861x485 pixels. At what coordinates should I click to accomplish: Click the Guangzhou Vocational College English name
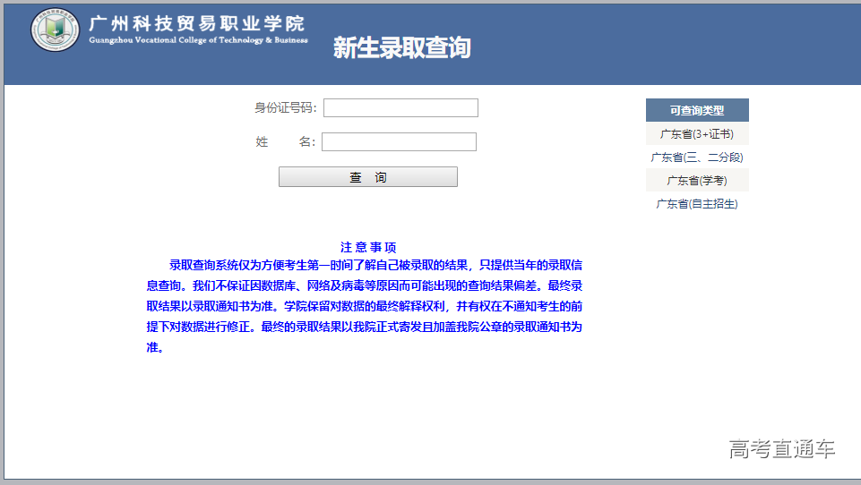tap(198, 40)
